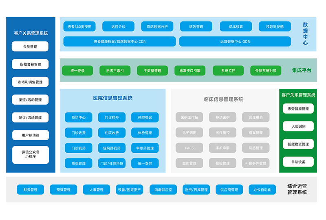Screen dimensions: 326x220
Task: Click the 办公自动化 button
Action: 262,189
